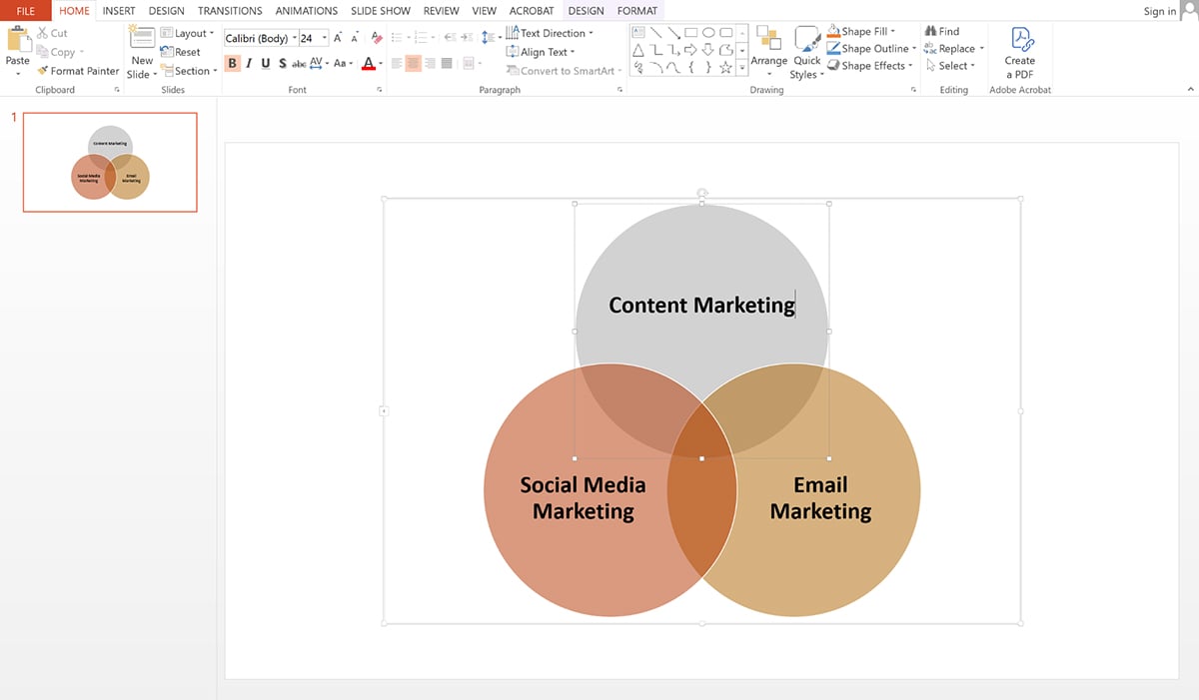This screenshot has height=700, width=1199.
Task: Apply italic formatting
Action: coord(248,62)
